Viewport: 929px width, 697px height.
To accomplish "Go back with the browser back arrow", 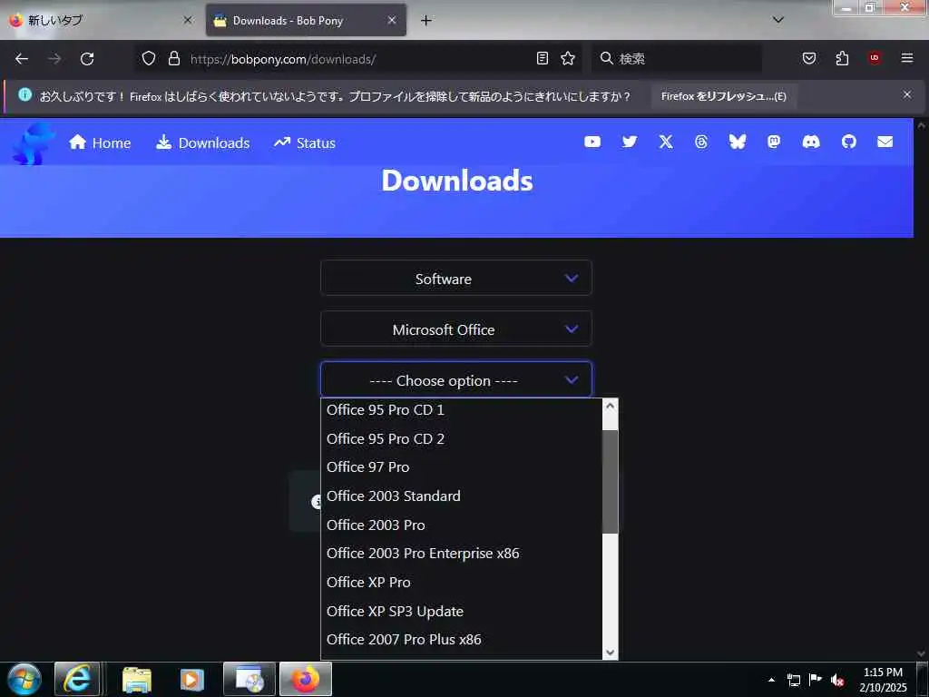I will (x=22, y=59).
